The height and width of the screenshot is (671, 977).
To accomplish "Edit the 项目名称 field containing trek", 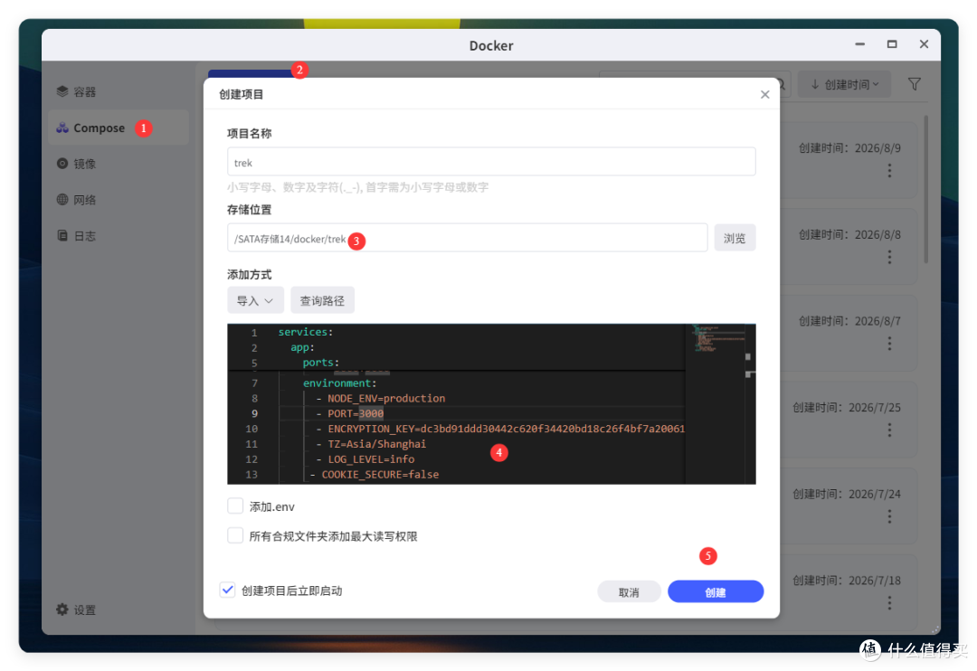I will click(491, 162).
